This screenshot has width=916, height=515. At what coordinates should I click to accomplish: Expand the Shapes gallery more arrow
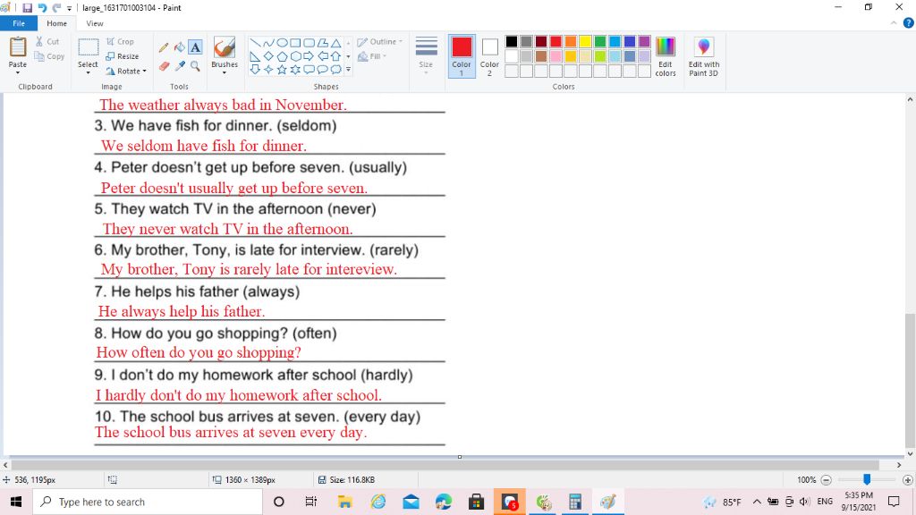click(x=348, y=70)
